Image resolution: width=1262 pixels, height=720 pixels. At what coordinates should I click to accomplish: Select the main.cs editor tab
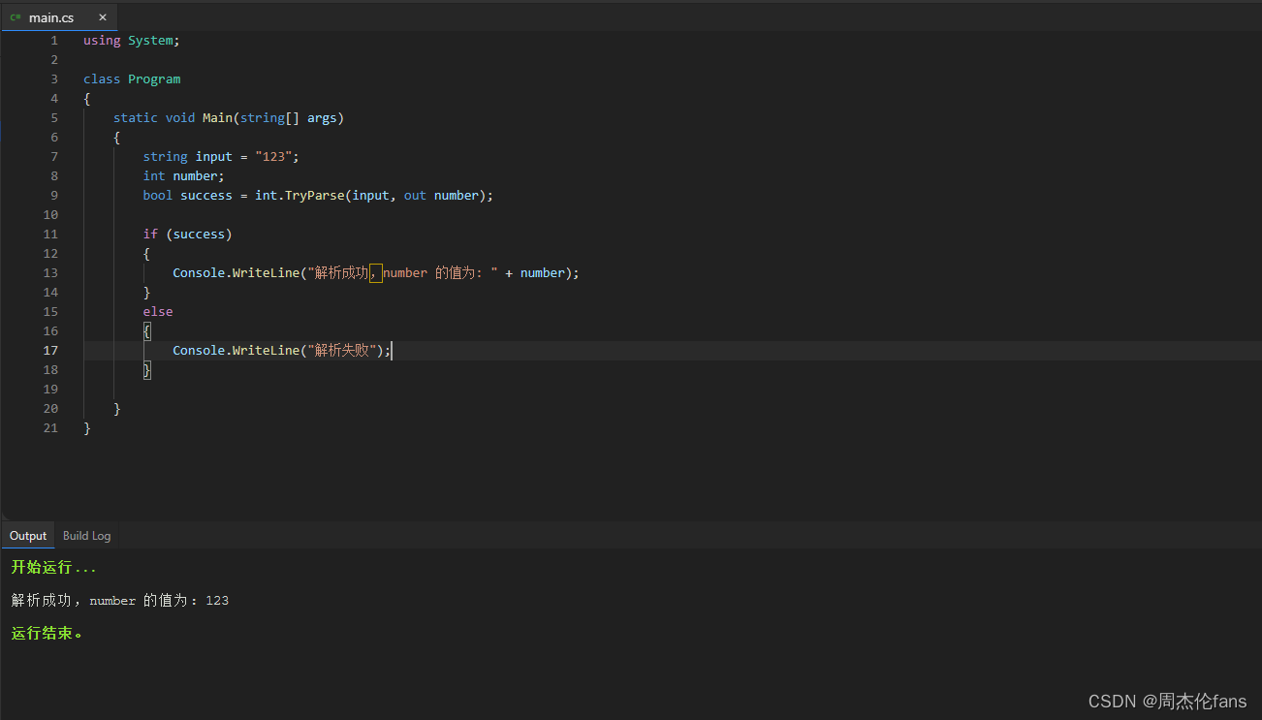(x=59, y=17)
